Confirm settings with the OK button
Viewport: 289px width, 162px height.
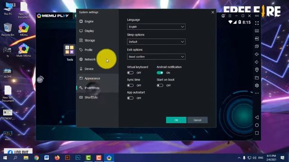[x=176, y=120]
